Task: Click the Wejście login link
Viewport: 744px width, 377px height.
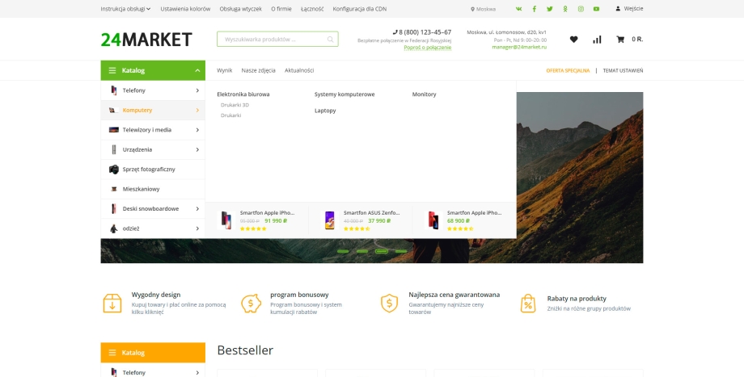Action: click(629, 9)
